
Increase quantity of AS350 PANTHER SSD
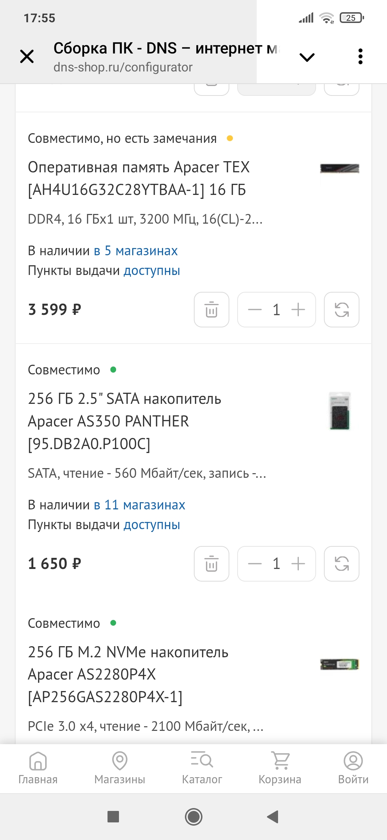pyautogui.click(x=298, y=564)
